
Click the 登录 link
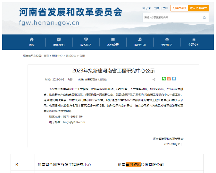click(x=157, y=8)
